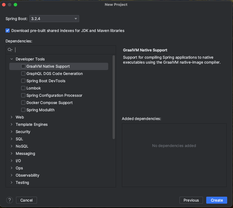Click the Cancel button
Screen dimensions: 233x208
point(26,200)
